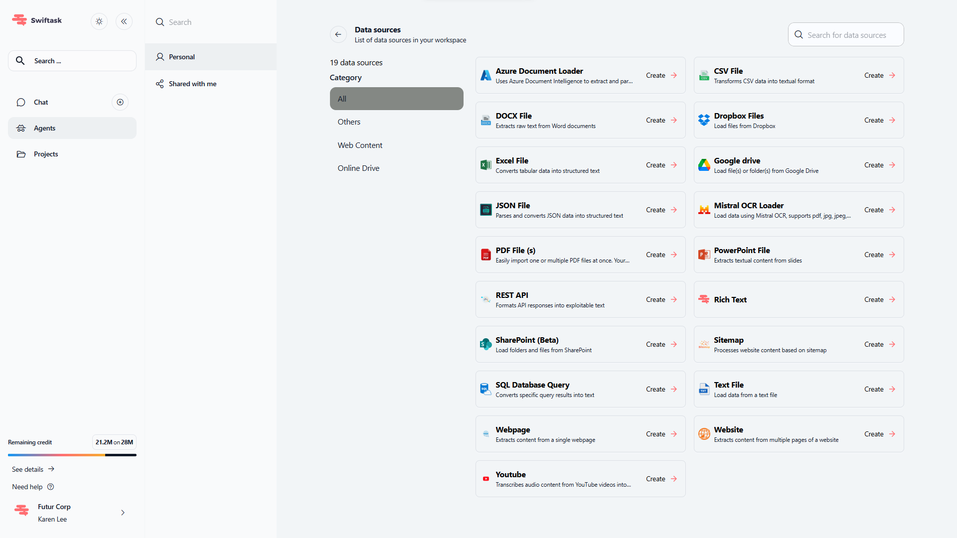Click the remaining credit progress bar
957x538 pixels.
(72, 455)
